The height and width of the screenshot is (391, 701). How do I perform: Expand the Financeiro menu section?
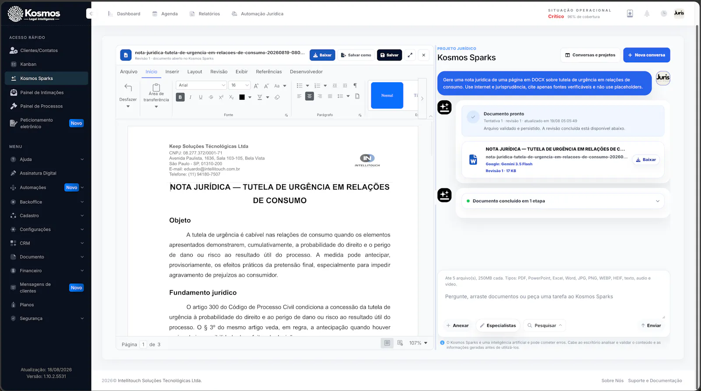(47, 271)
